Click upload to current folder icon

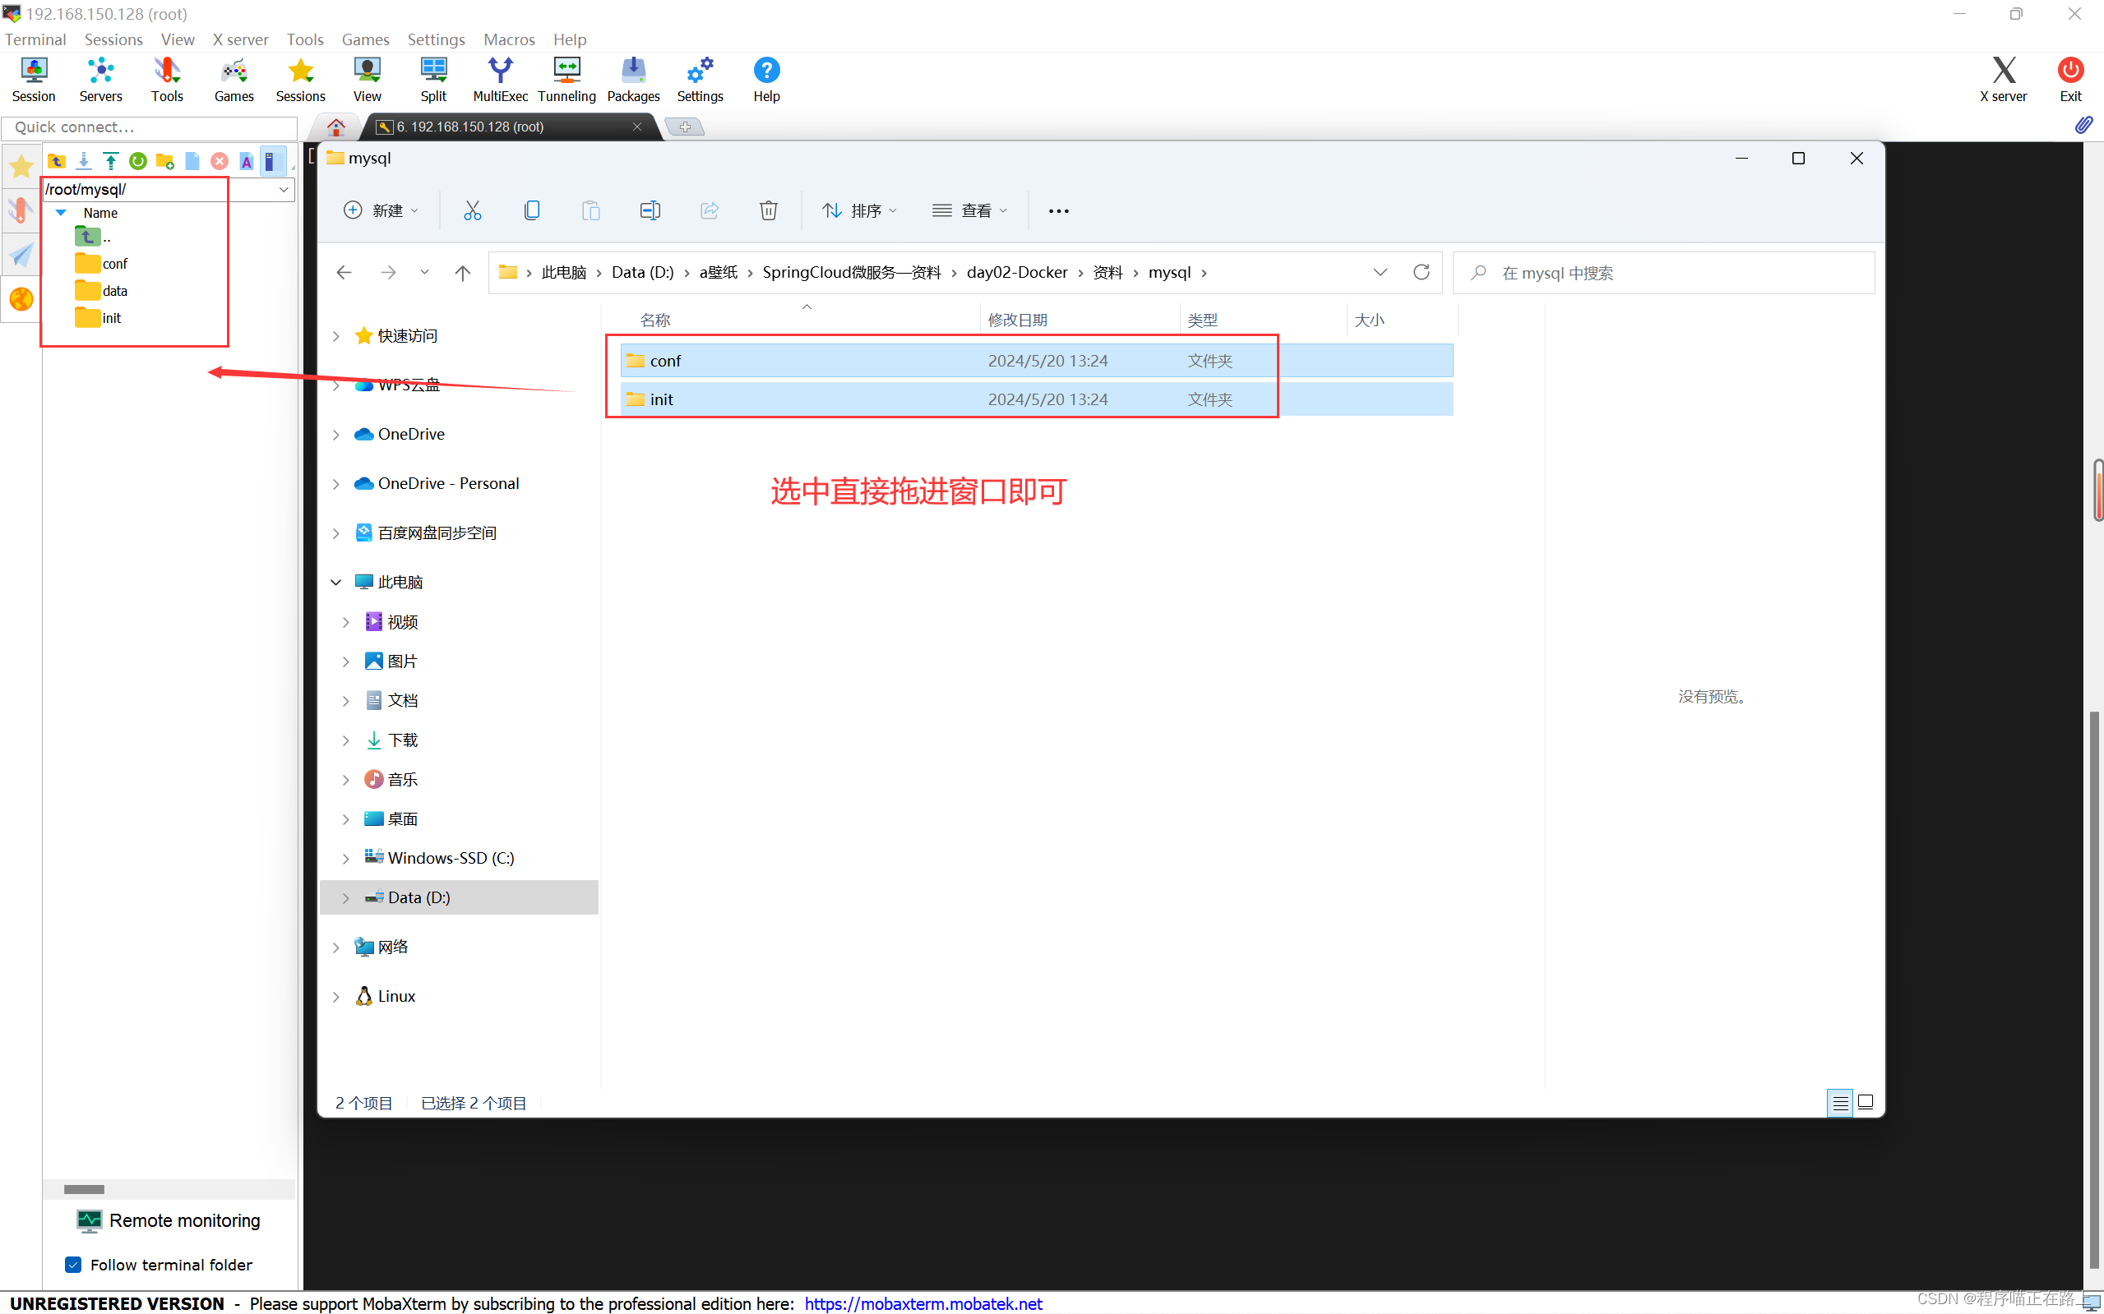[110, 162]
